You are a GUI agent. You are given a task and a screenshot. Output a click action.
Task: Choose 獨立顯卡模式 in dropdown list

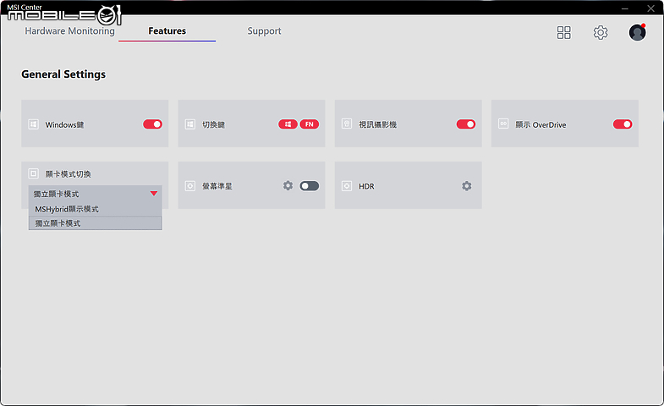96,223
